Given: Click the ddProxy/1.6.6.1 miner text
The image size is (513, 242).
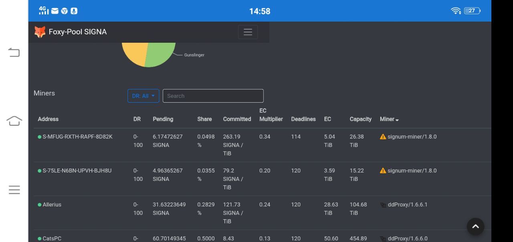Looking at the screenshot, I should pyautogui.click(x=408, y=204).
